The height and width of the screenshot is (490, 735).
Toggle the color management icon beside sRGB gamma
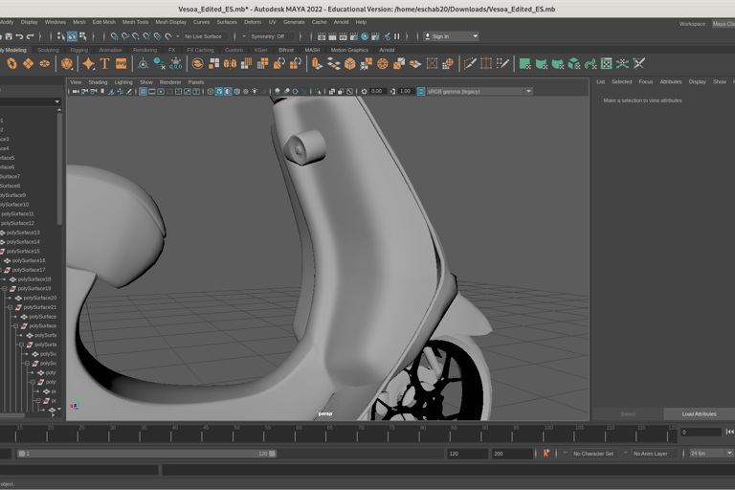tap(420, 92)
